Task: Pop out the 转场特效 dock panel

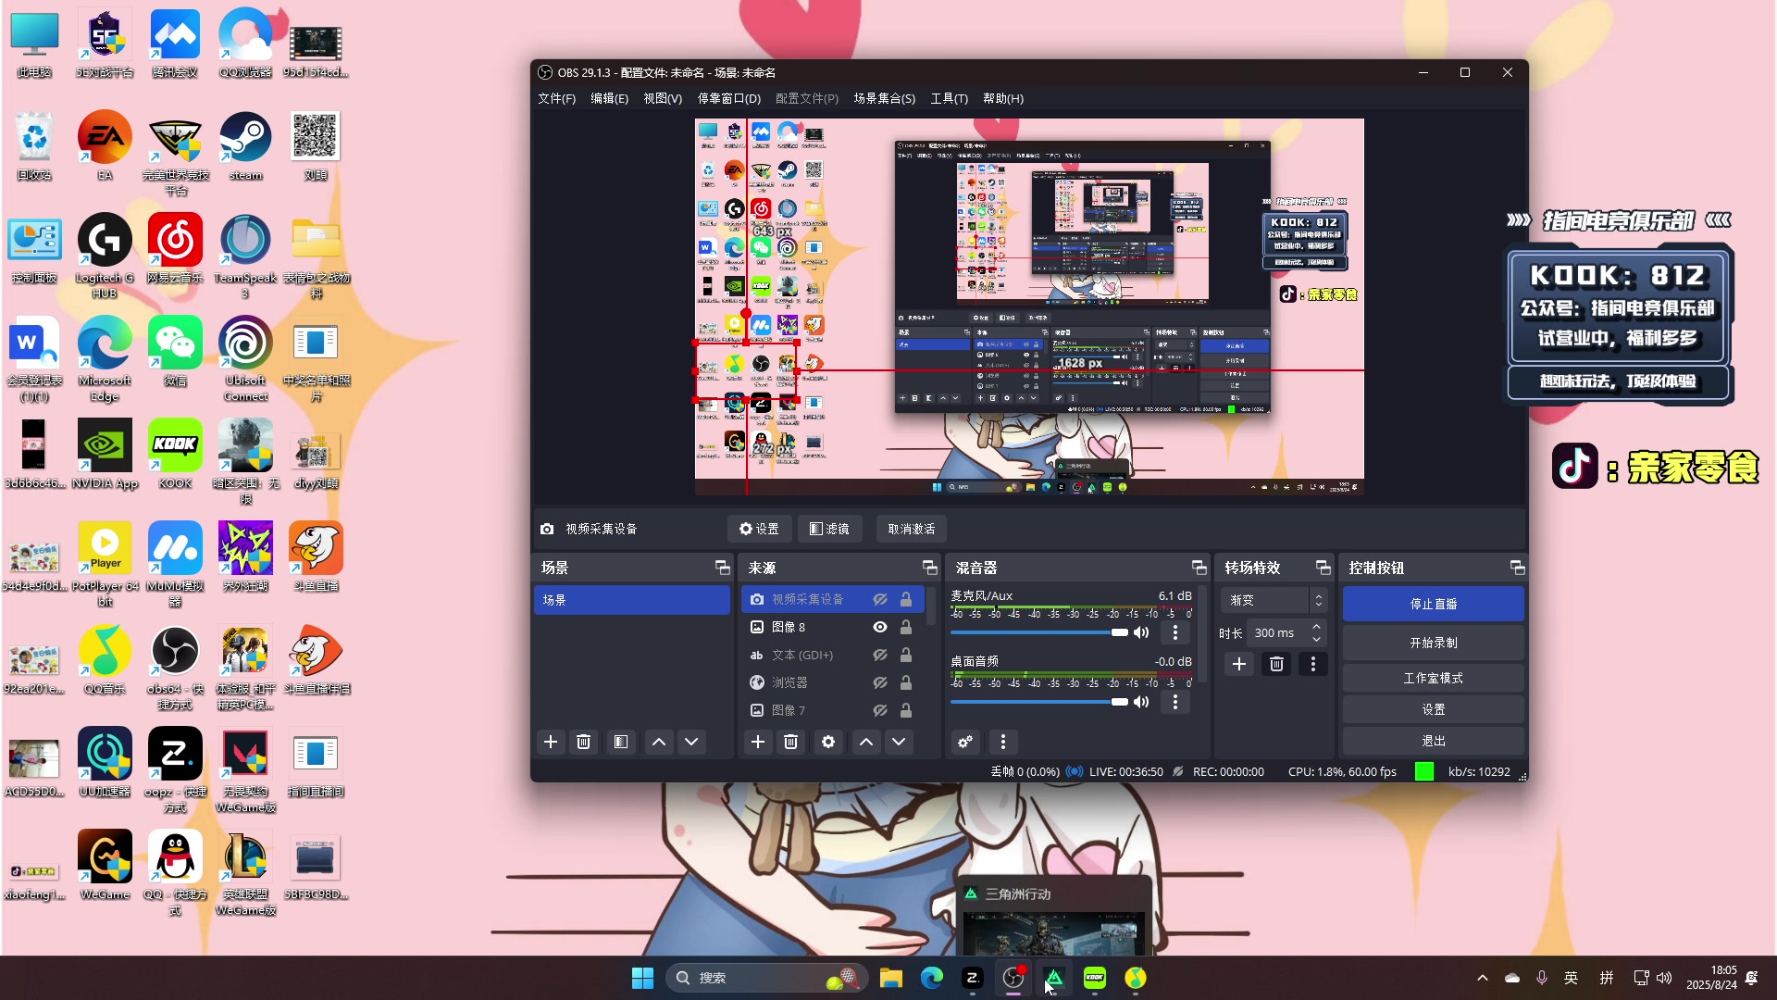Action: 1323,568
